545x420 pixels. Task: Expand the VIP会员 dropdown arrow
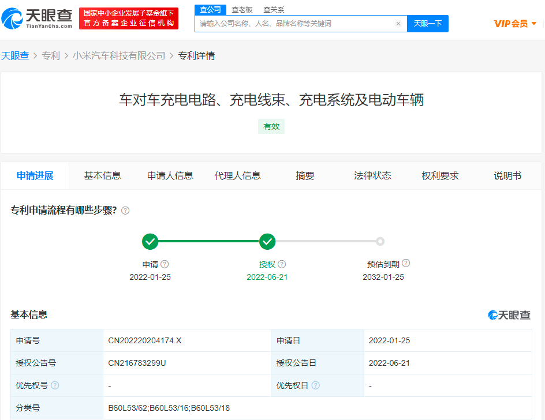(534, 24)
